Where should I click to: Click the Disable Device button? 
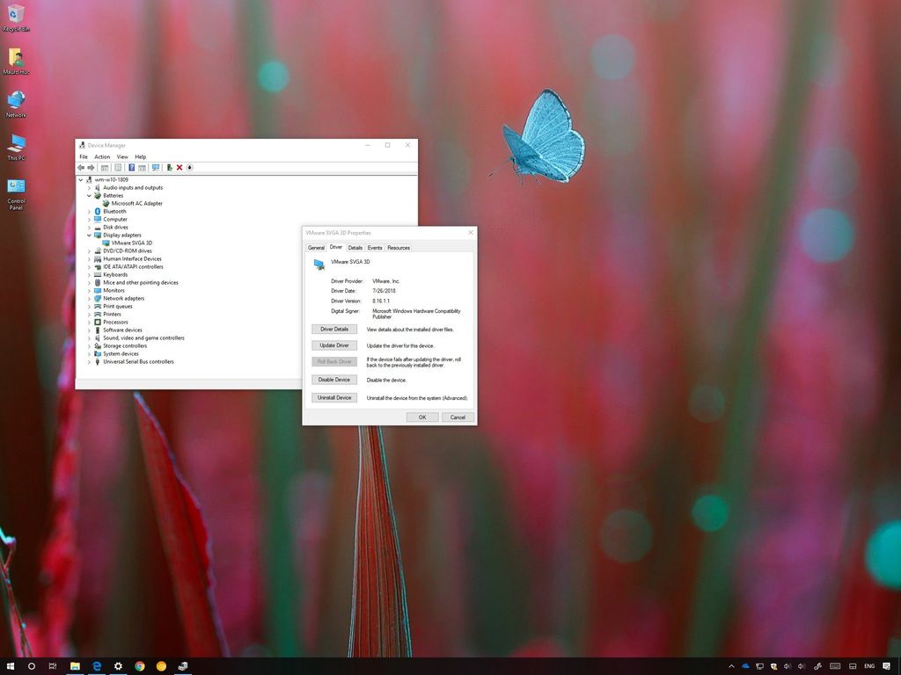coord(333,379)
